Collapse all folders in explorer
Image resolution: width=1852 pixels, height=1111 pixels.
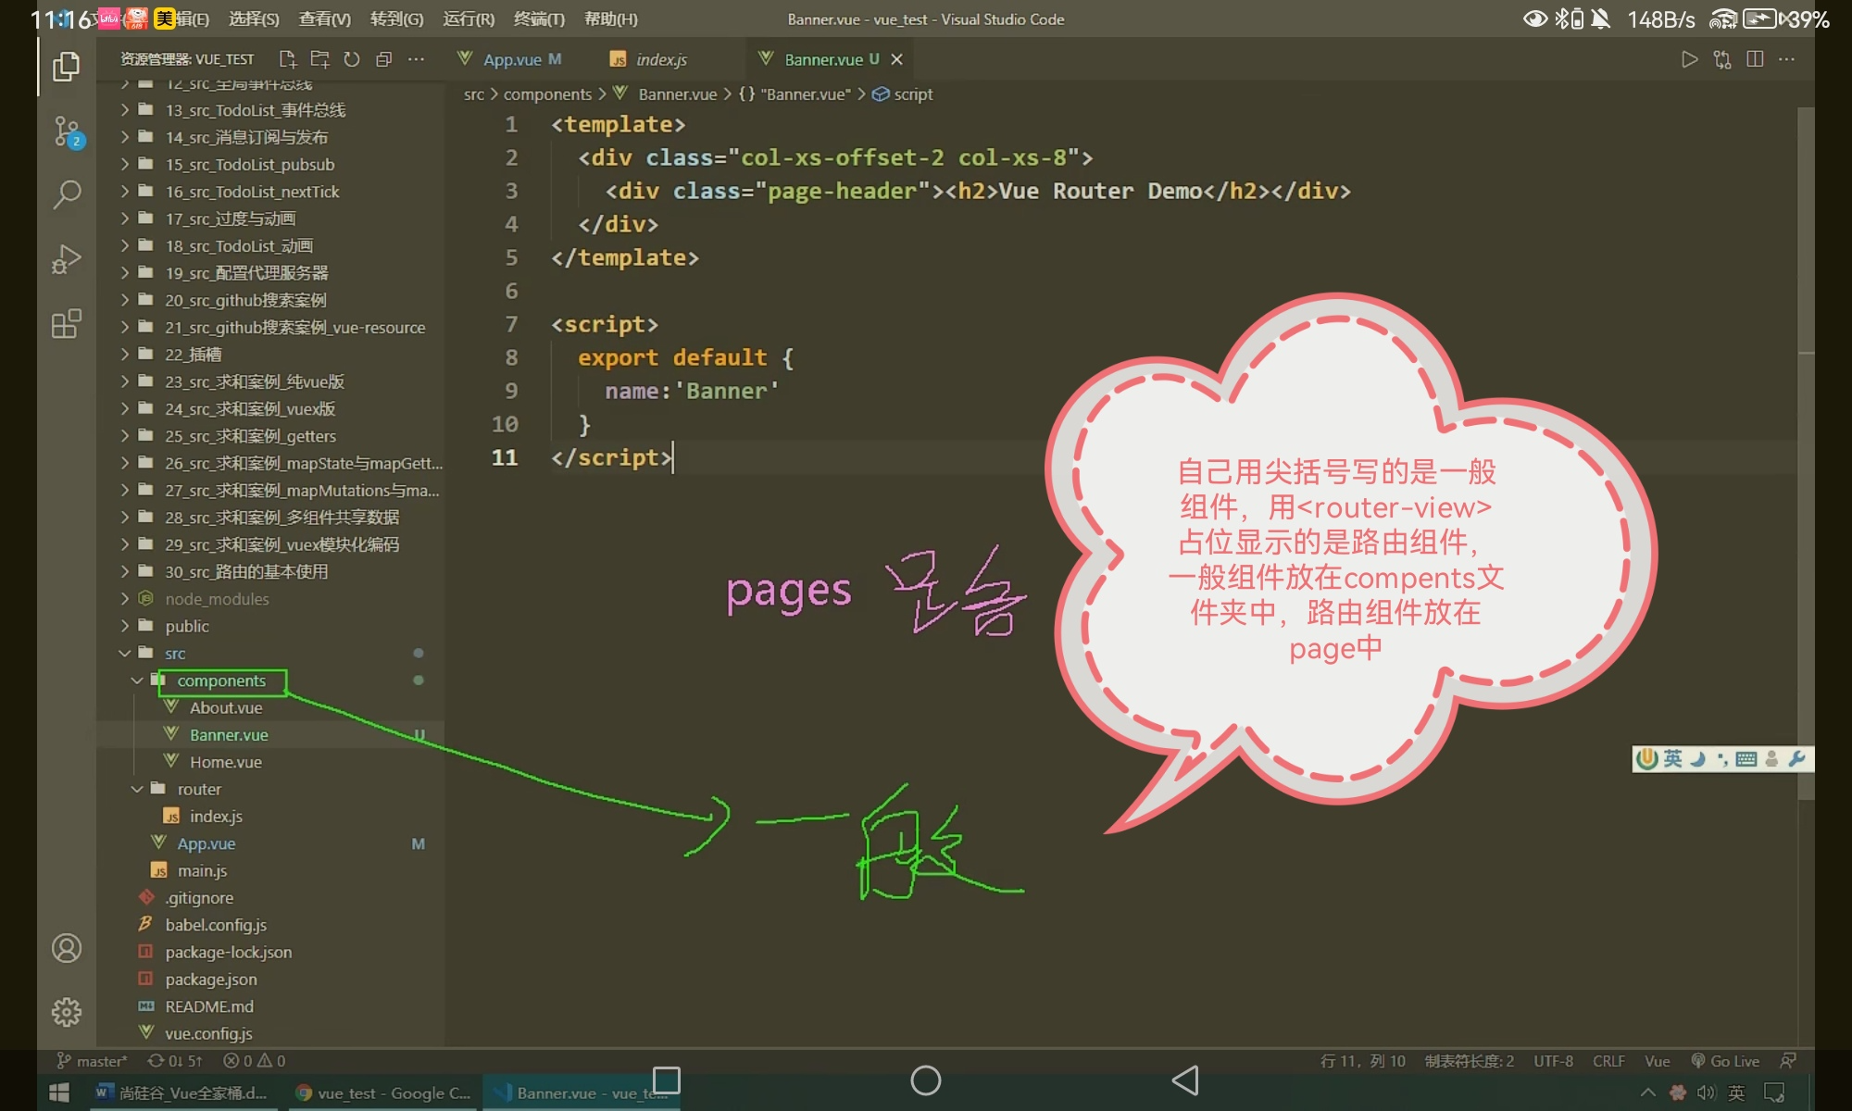(x=384, y=59)
